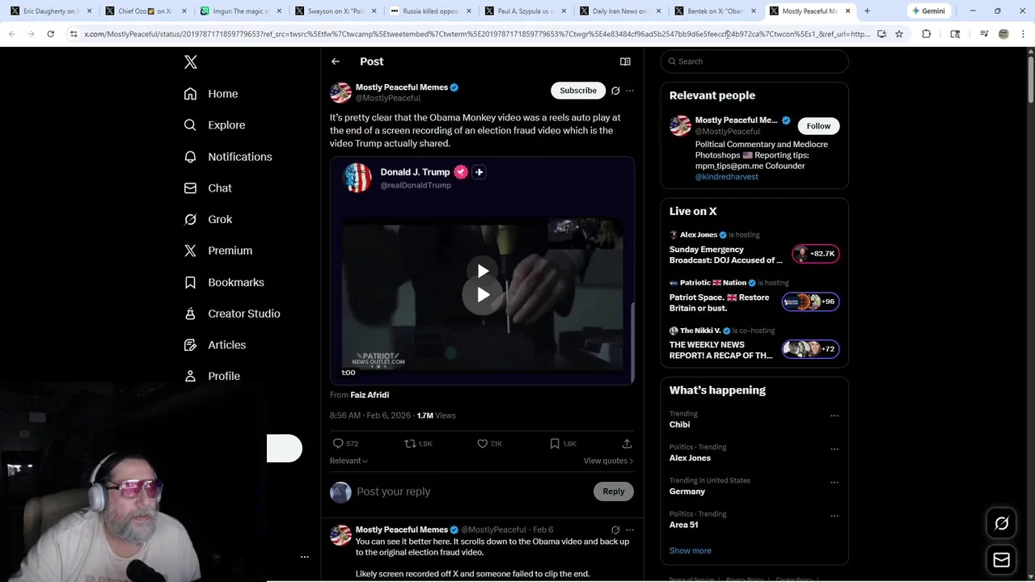Click Show more under What's happening

(x=691, y=550)
